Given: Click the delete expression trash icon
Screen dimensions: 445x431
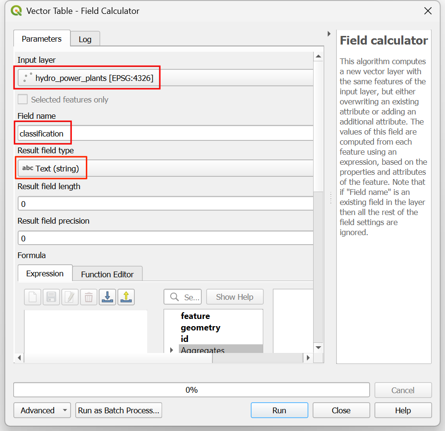Looking at the screenshot, I should coord(89,297).
